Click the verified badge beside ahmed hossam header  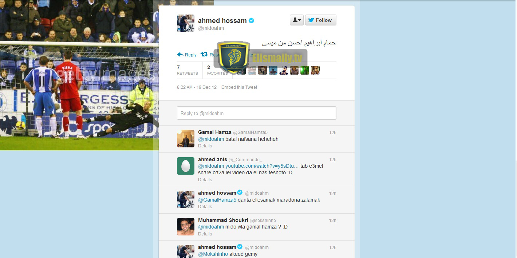coord(251,21)
